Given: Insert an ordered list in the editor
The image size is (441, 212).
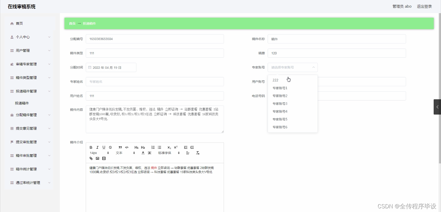Looking at the screenshot, I should coord(153,148).
